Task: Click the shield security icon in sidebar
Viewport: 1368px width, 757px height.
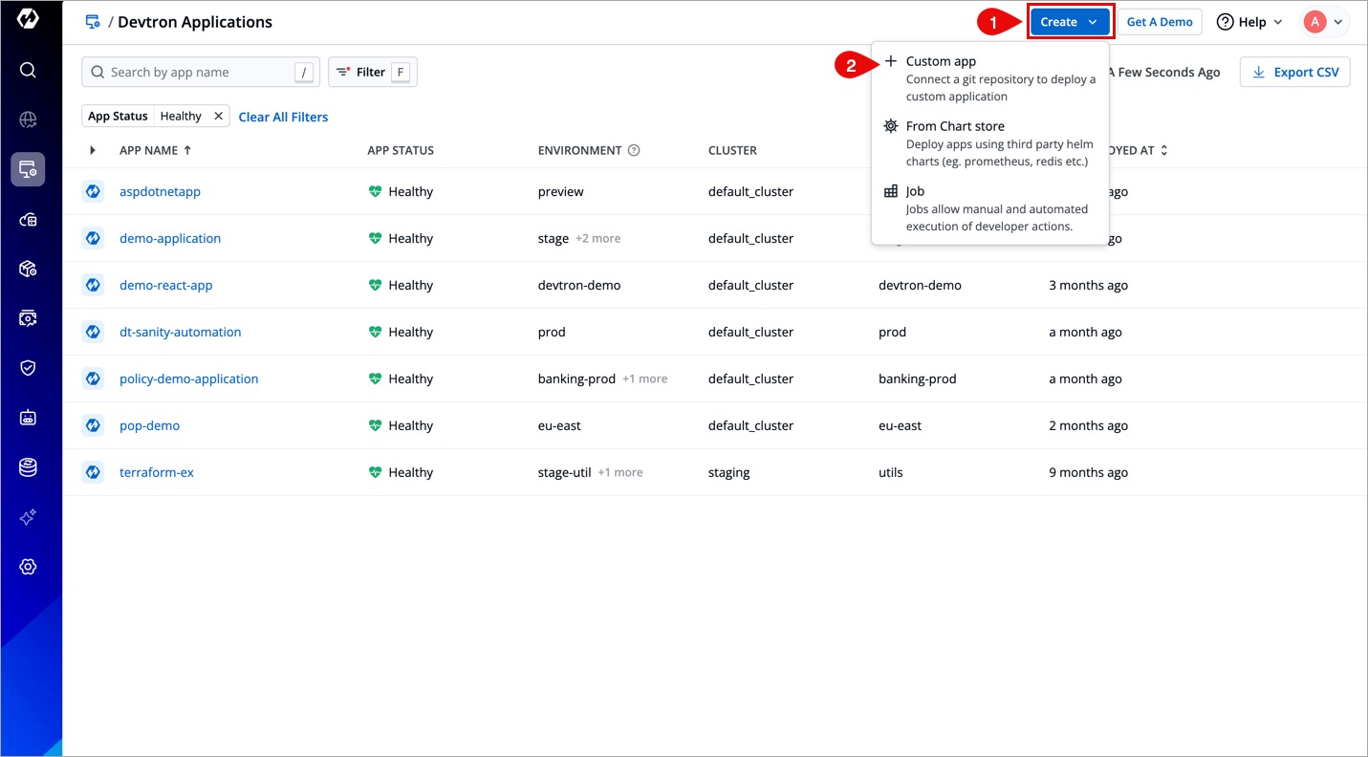Action: tap(28, 368)
